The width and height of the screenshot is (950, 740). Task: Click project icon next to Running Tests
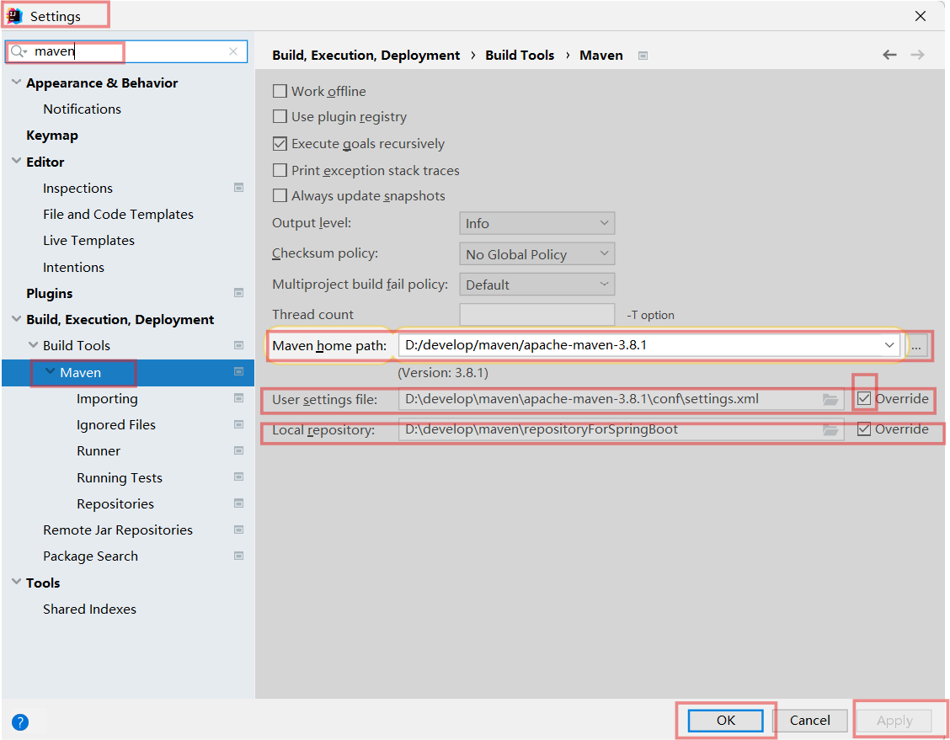pyautogui.click(x=238, y=477)
